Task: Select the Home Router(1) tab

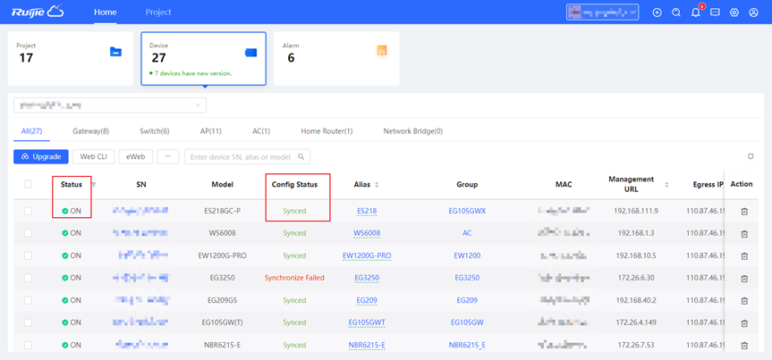Action: [327, 131]
